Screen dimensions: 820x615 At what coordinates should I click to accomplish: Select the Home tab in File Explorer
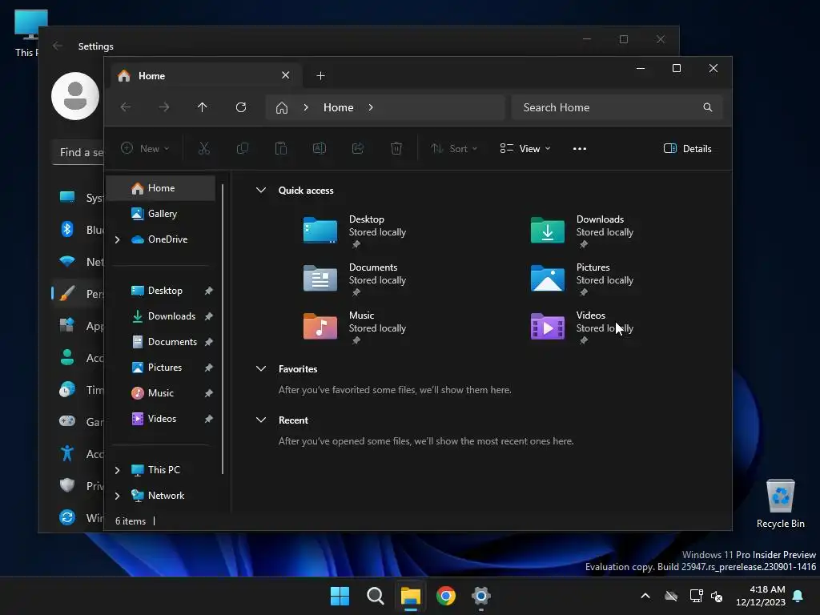[x=206, y=76]
